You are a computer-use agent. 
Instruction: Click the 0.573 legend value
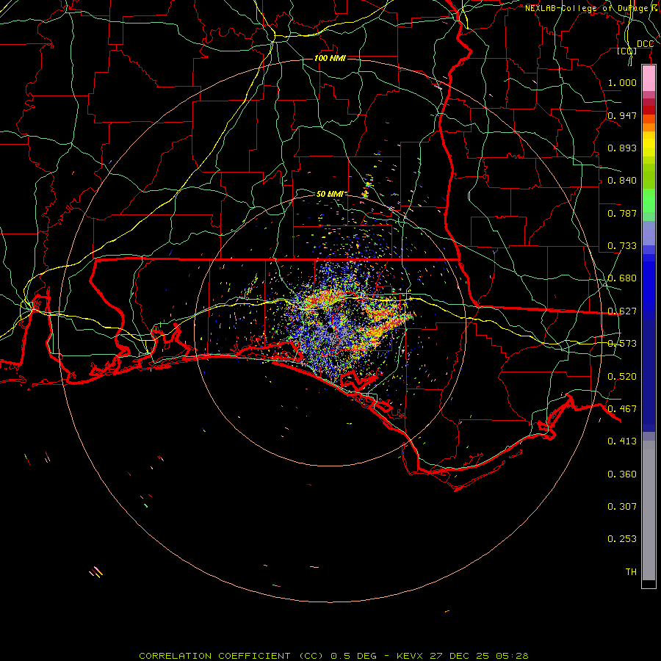[622, 344]
